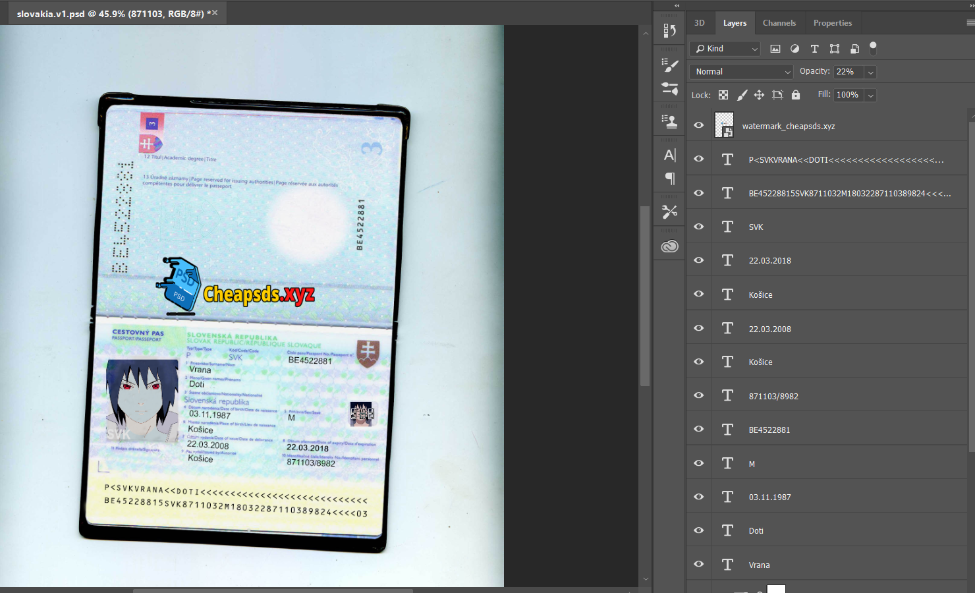Turn layer filtering on or off
975x593 pixels.
pos(873,47)
